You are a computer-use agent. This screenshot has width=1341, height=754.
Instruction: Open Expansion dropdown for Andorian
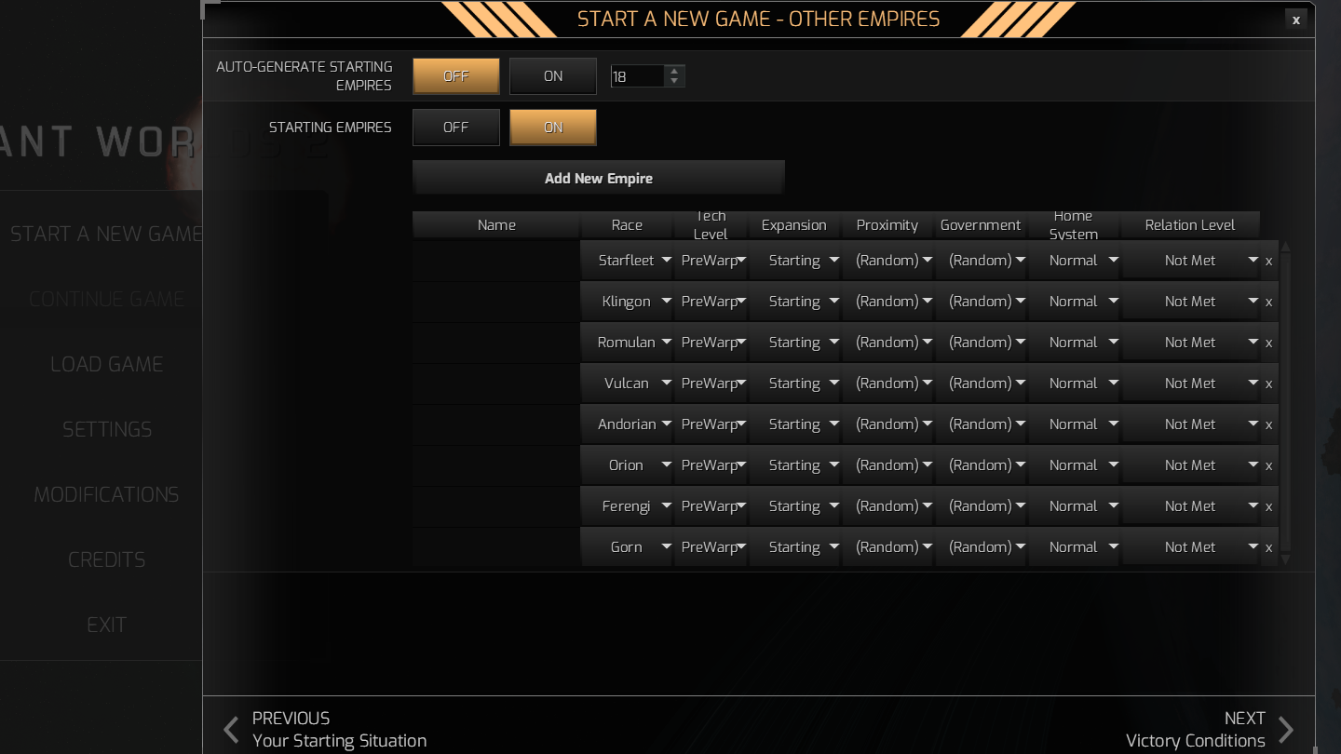pyautogui.click(x=794, y=424)
